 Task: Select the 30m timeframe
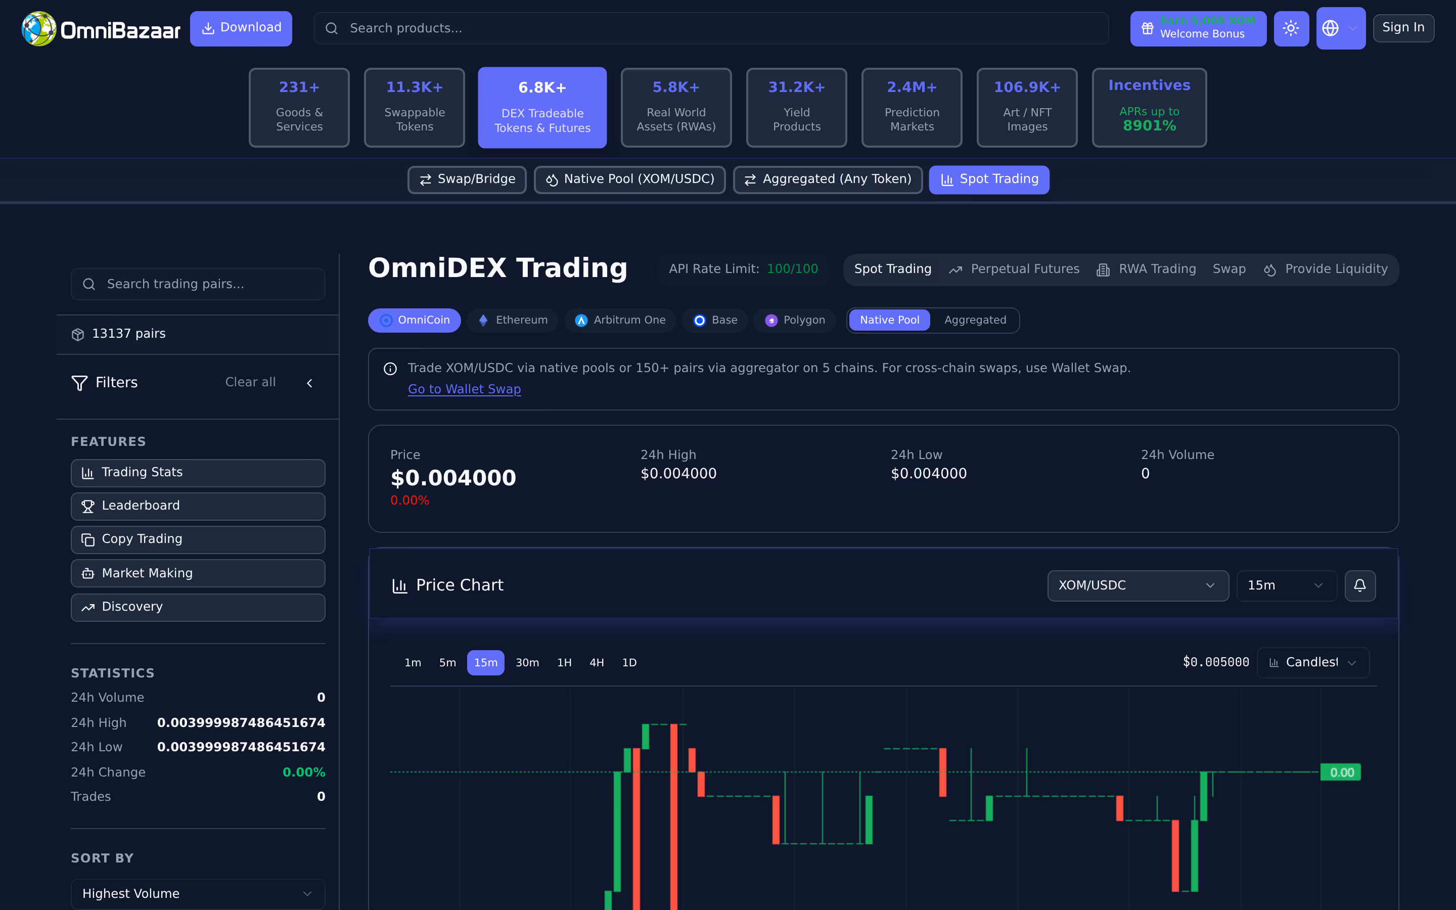point(527,663)
